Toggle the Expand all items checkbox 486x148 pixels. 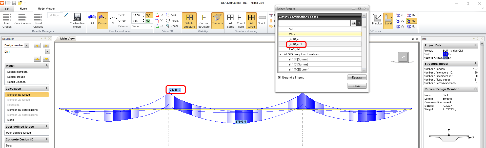click(x=279, y=78)
